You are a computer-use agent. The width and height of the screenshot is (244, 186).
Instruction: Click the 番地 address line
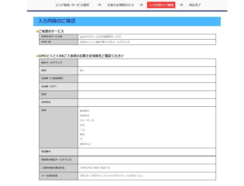82,135
